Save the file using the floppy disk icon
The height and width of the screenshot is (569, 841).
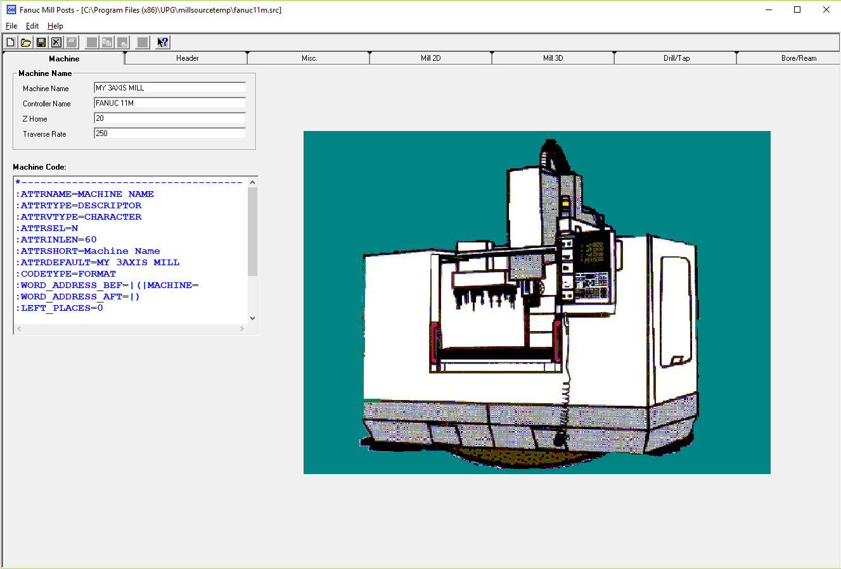[41, 42]
